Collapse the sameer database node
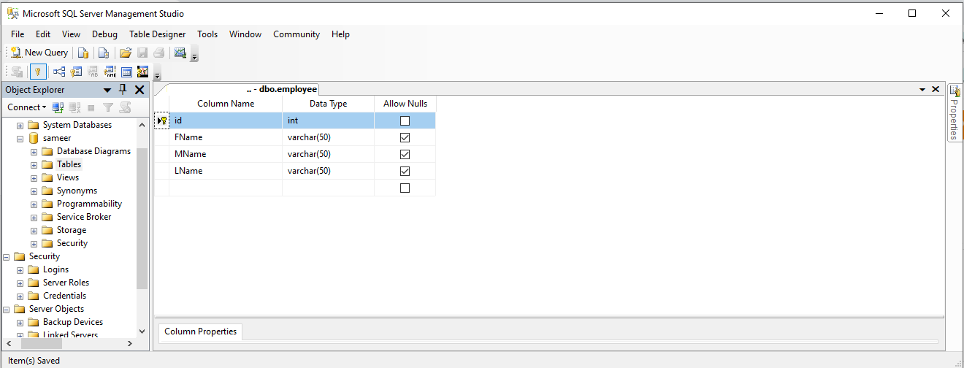 pyautogui.click(x=20, y=139)
